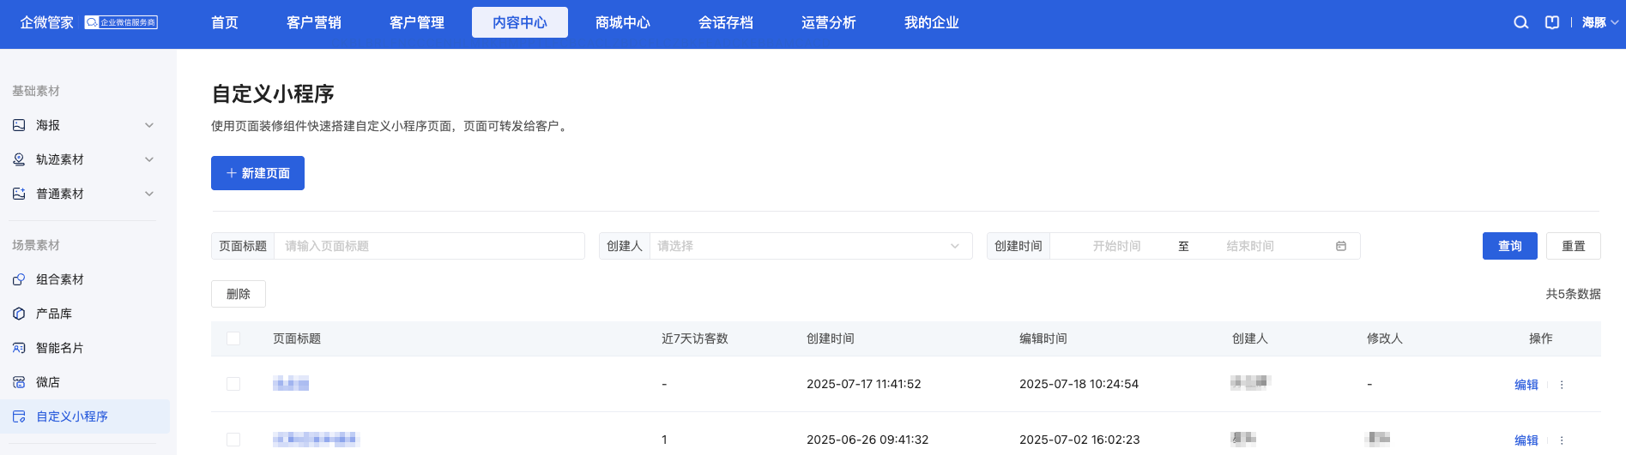Click the 页面标题 text input field
This screenshot has width=1626, height=455.
point(429,246)
